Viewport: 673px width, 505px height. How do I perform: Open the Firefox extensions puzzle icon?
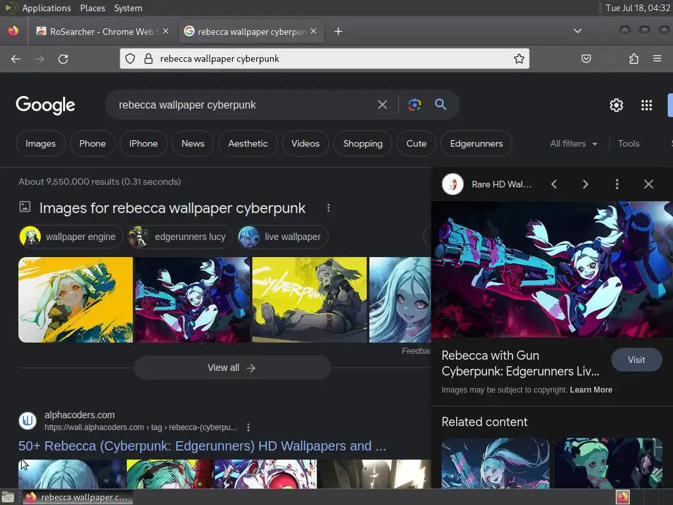pyautogui.click(x=634, y=59)
